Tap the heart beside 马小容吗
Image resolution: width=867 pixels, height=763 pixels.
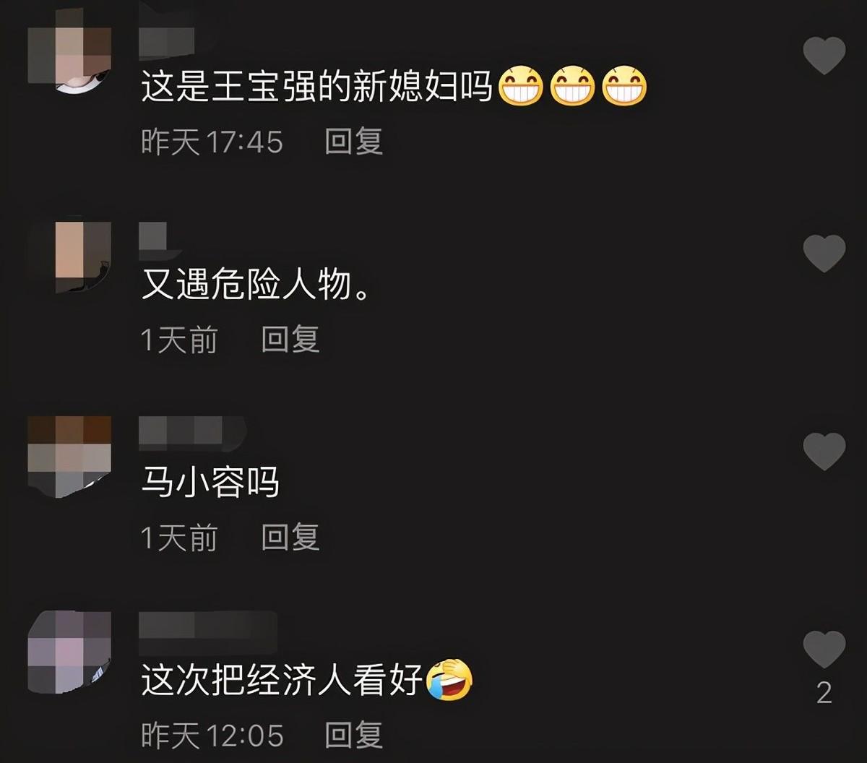pyautogui.click(x=824, y=452)
